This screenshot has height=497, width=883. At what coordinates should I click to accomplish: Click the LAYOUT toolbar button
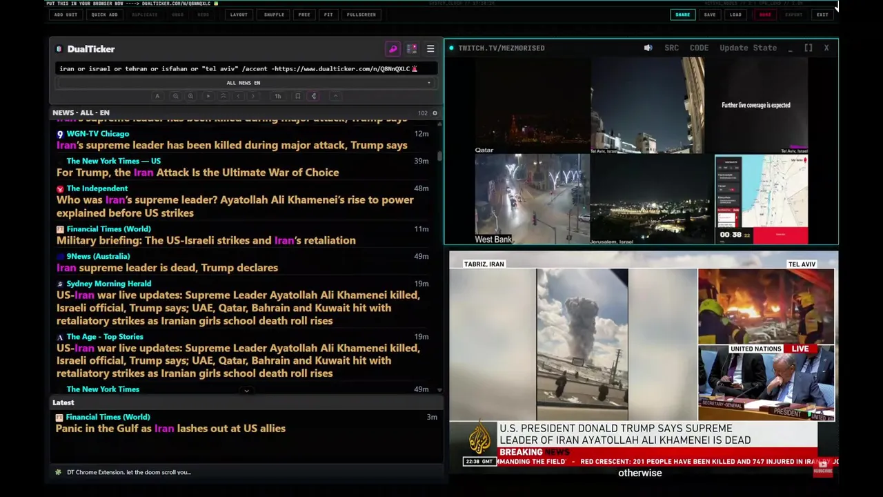click(239, 14)
